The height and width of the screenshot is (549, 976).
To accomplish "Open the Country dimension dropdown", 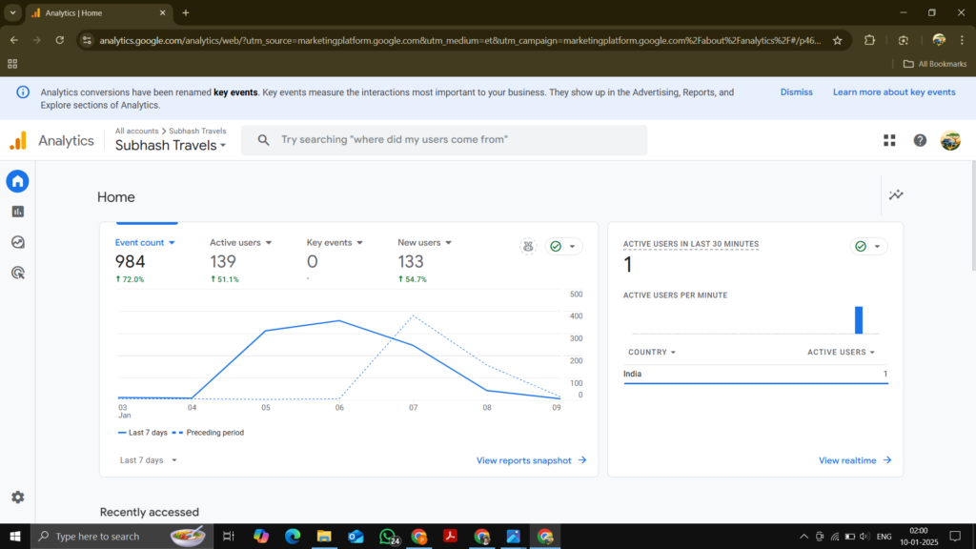I will click(x=652, y=353).
